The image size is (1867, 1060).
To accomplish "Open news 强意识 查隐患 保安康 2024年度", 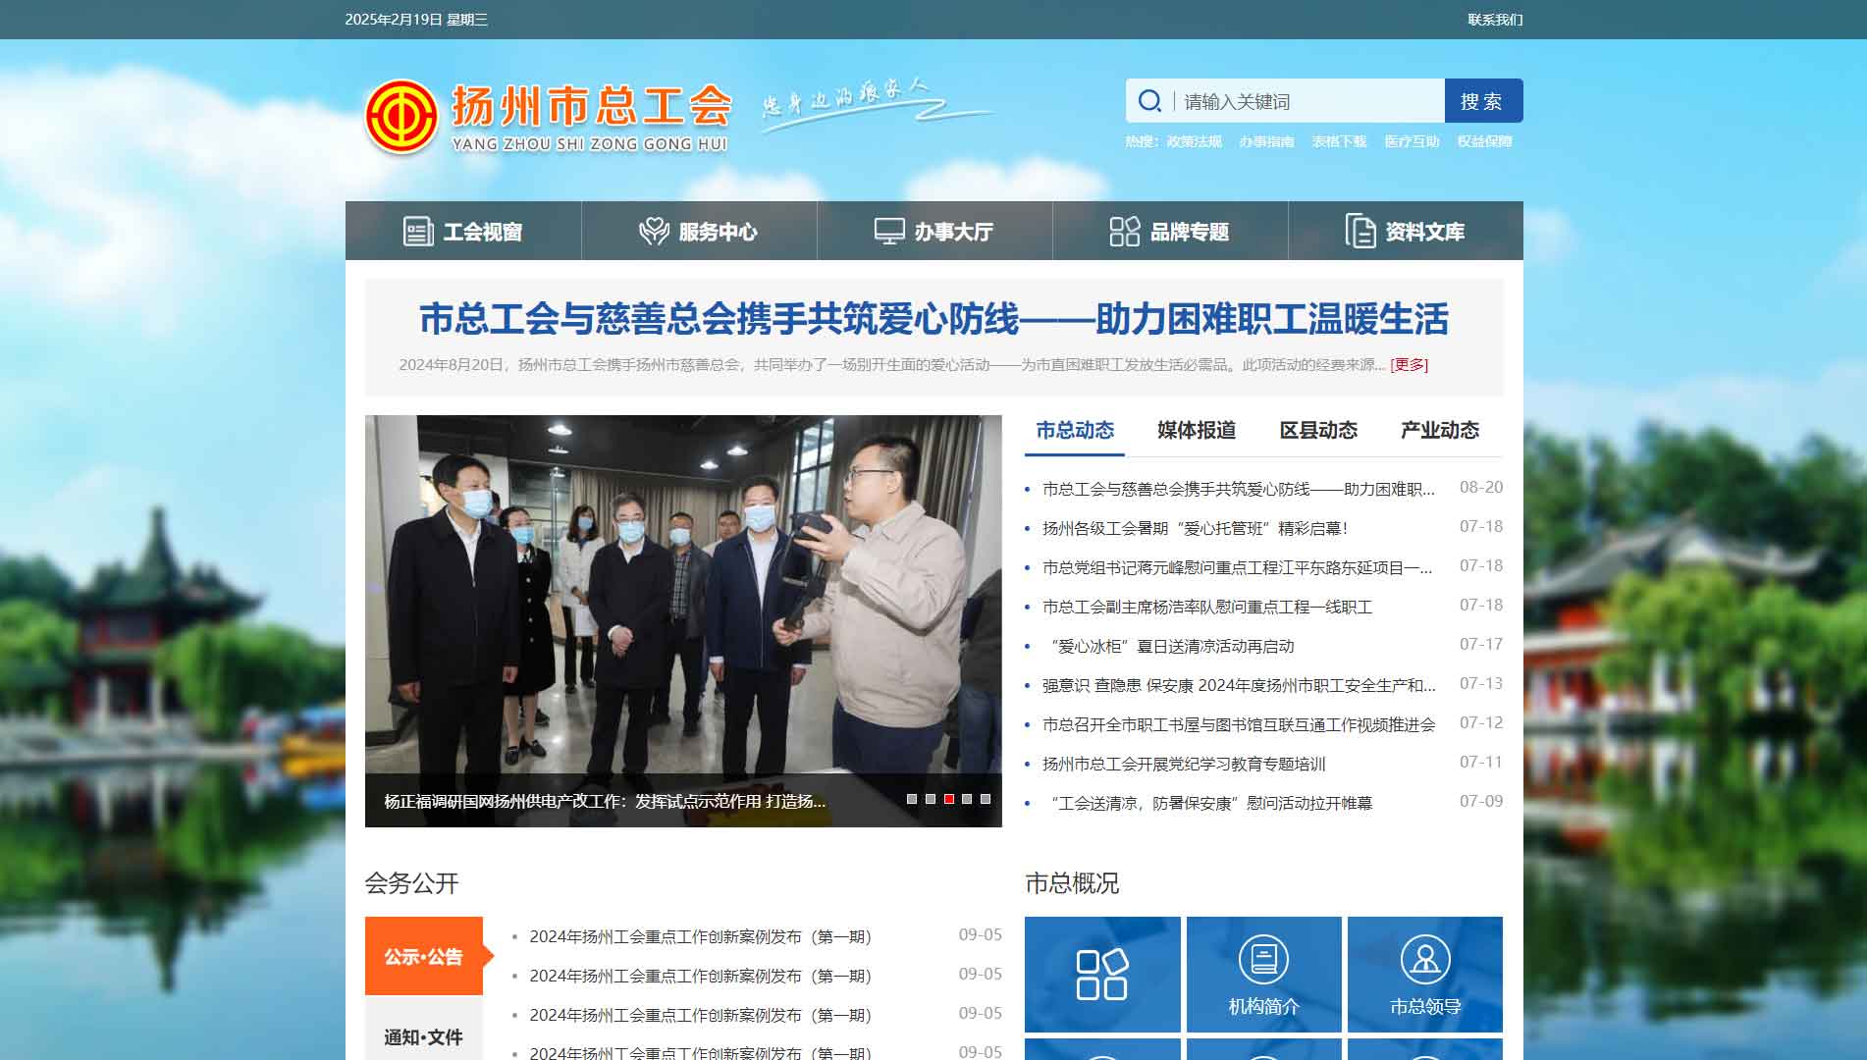I will click(1239, 685).
